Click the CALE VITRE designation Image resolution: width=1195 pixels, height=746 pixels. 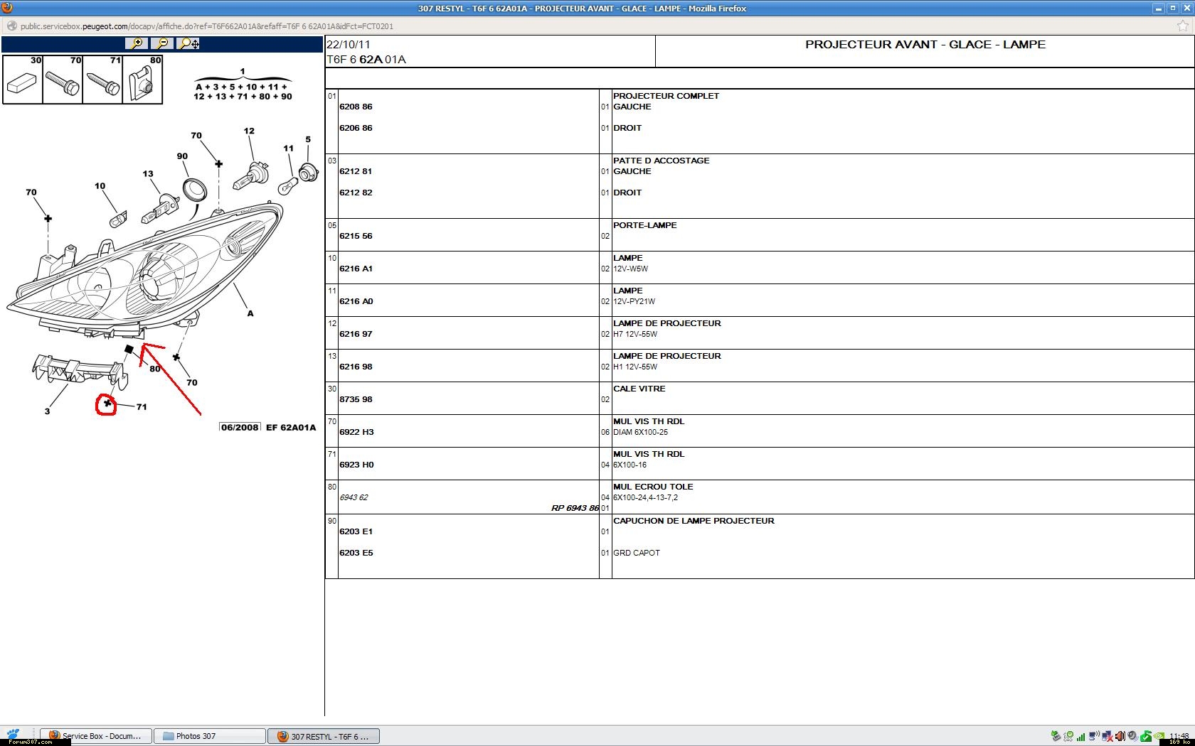pos(639,389)
